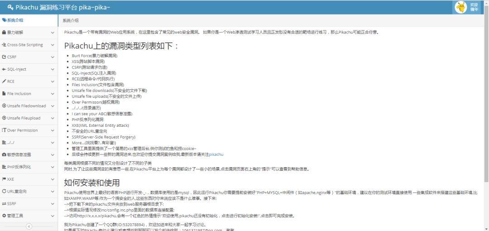Expand the RCE chevron
Screen dimensions: 489x231
pyautogui.click(x=53, y=82)
